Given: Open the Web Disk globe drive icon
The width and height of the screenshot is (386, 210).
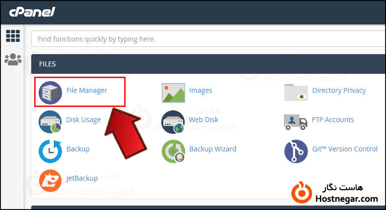Looking at the screenshot, I should (x=173, y=122).
